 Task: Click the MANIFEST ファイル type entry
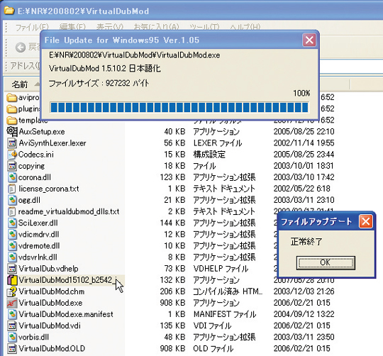(224, 314)
